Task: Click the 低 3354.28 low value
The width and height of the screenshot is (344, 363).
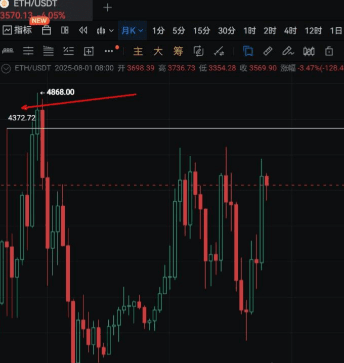Action: click(218, 68)
